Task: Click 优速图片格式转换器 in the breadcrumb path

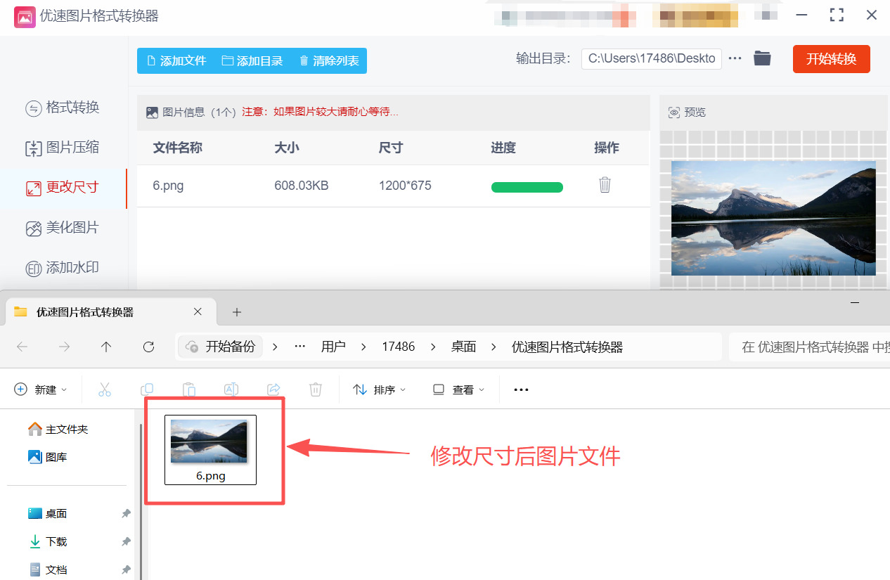Action: pyautogui.click(x=567, y=347)
